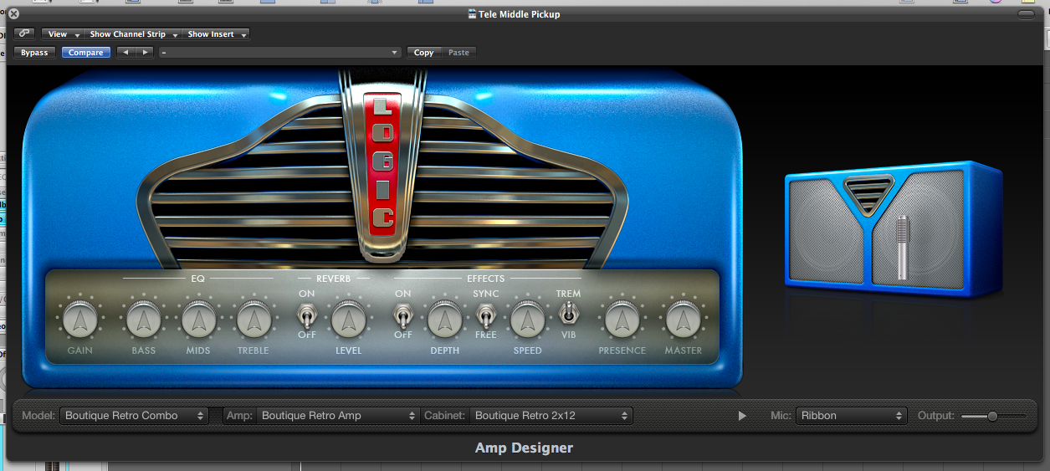Click the microphone on the speaker cabinet
This screenshot has width=1050, height=471.
[x=902, y=248]
